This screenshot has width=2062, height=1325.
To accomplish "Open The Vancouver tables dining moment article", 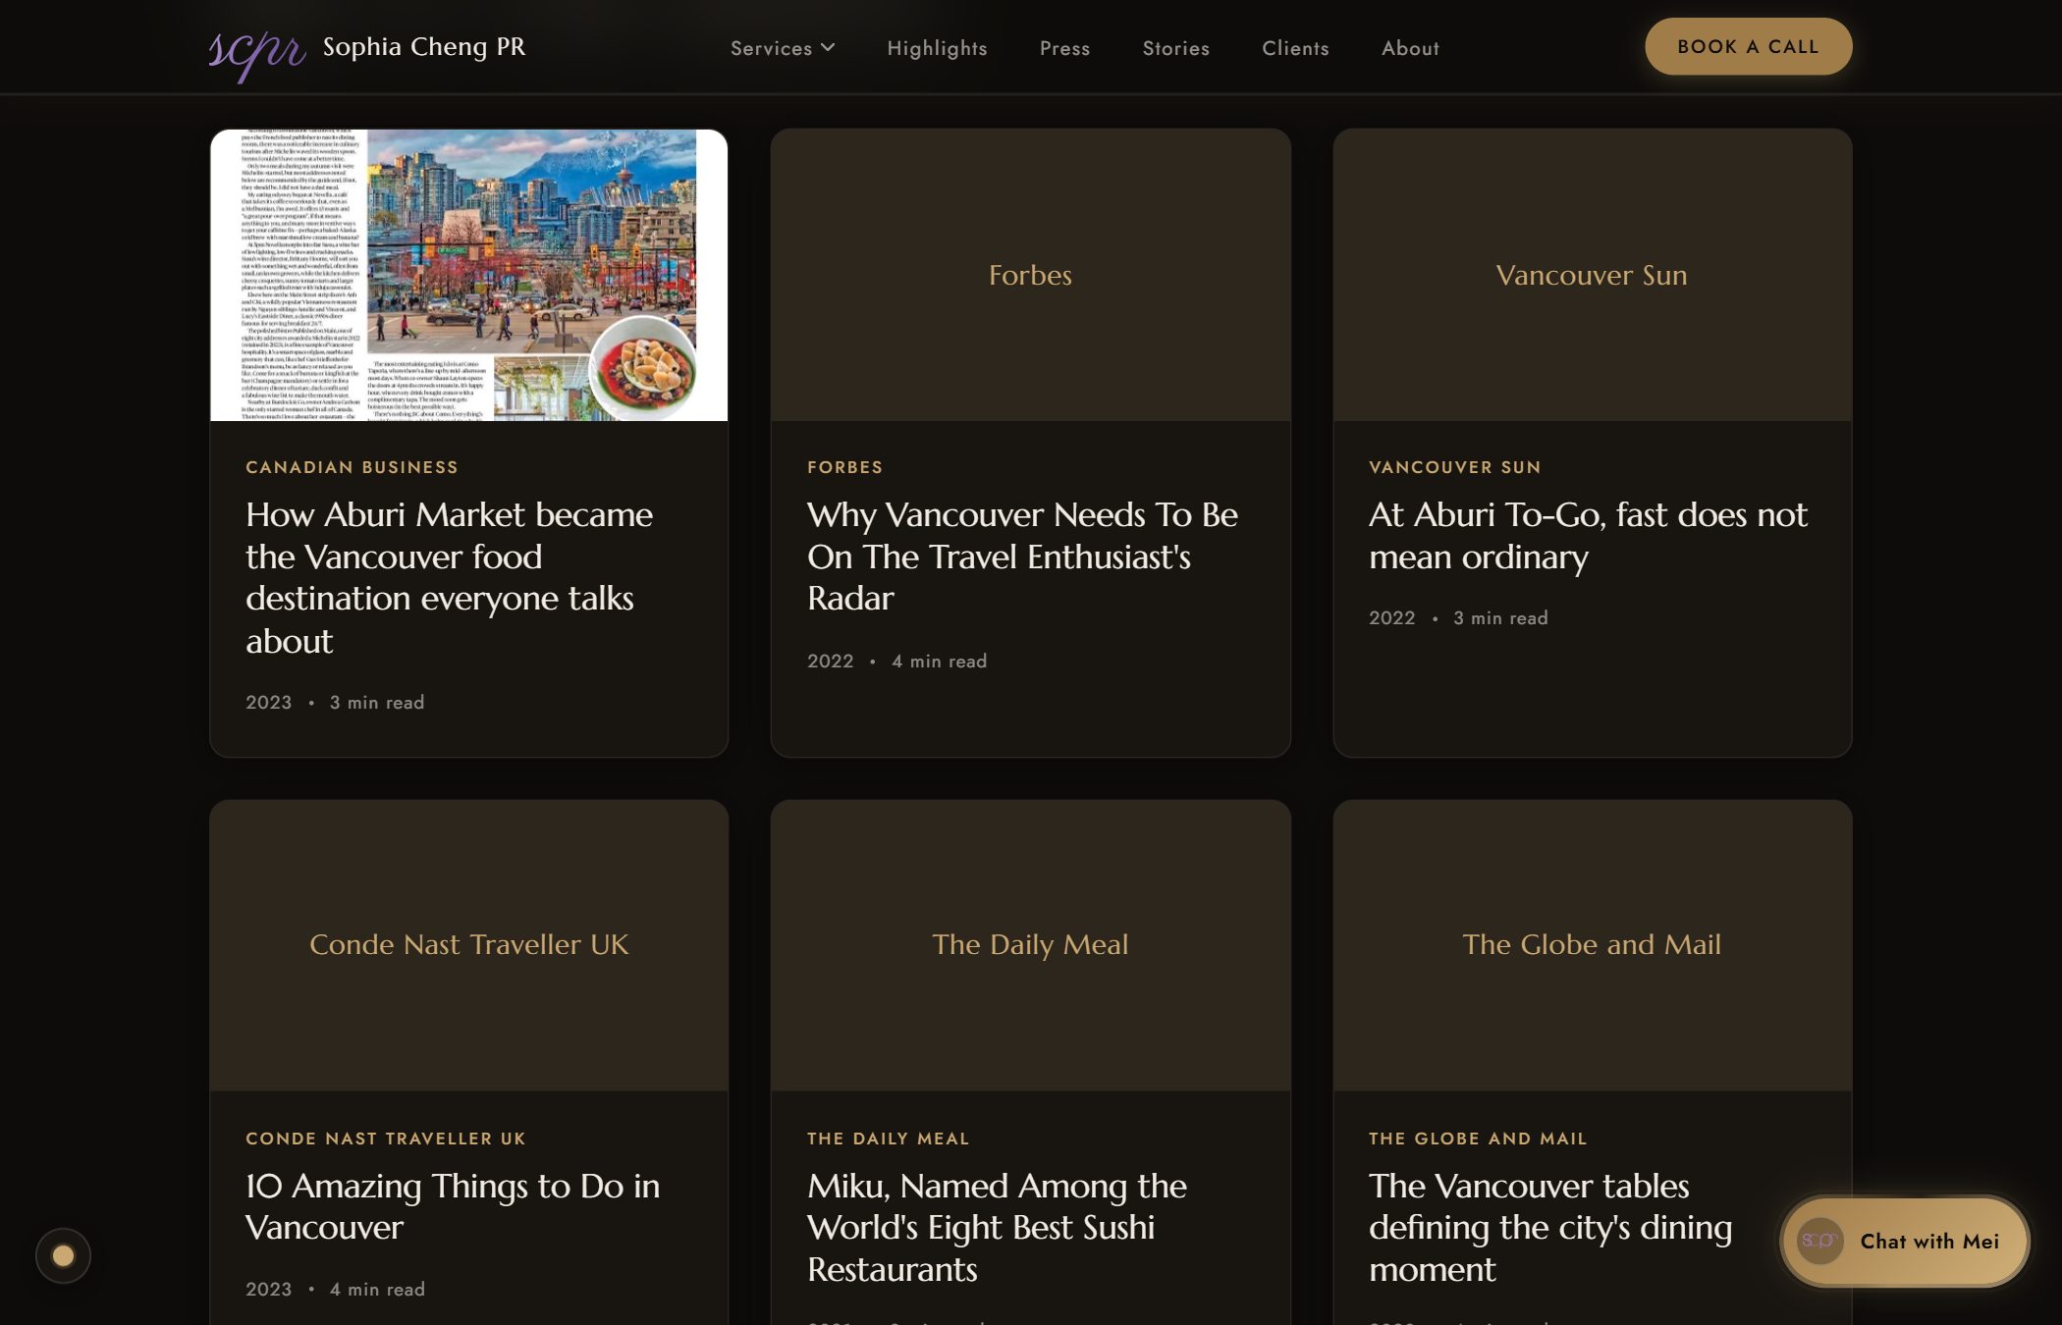I will click(x=1550, y=1228).
